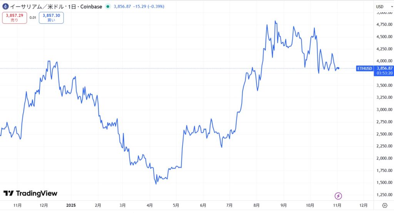The image size is (394, 213).
Task: Click the 11月 label at right of time axis
Action: pos(338,205)
